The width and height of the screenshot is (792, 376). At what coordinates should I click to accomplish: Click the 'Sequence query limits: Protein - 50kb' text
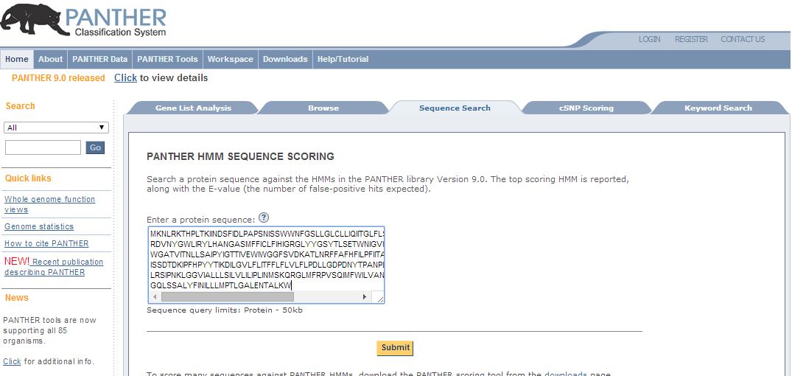pyautogui.click(x=225, y=310)
